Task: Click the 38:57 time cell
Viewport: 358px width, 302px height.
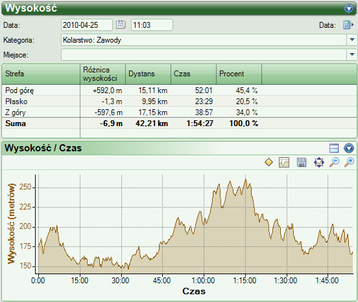Action: 204,112
